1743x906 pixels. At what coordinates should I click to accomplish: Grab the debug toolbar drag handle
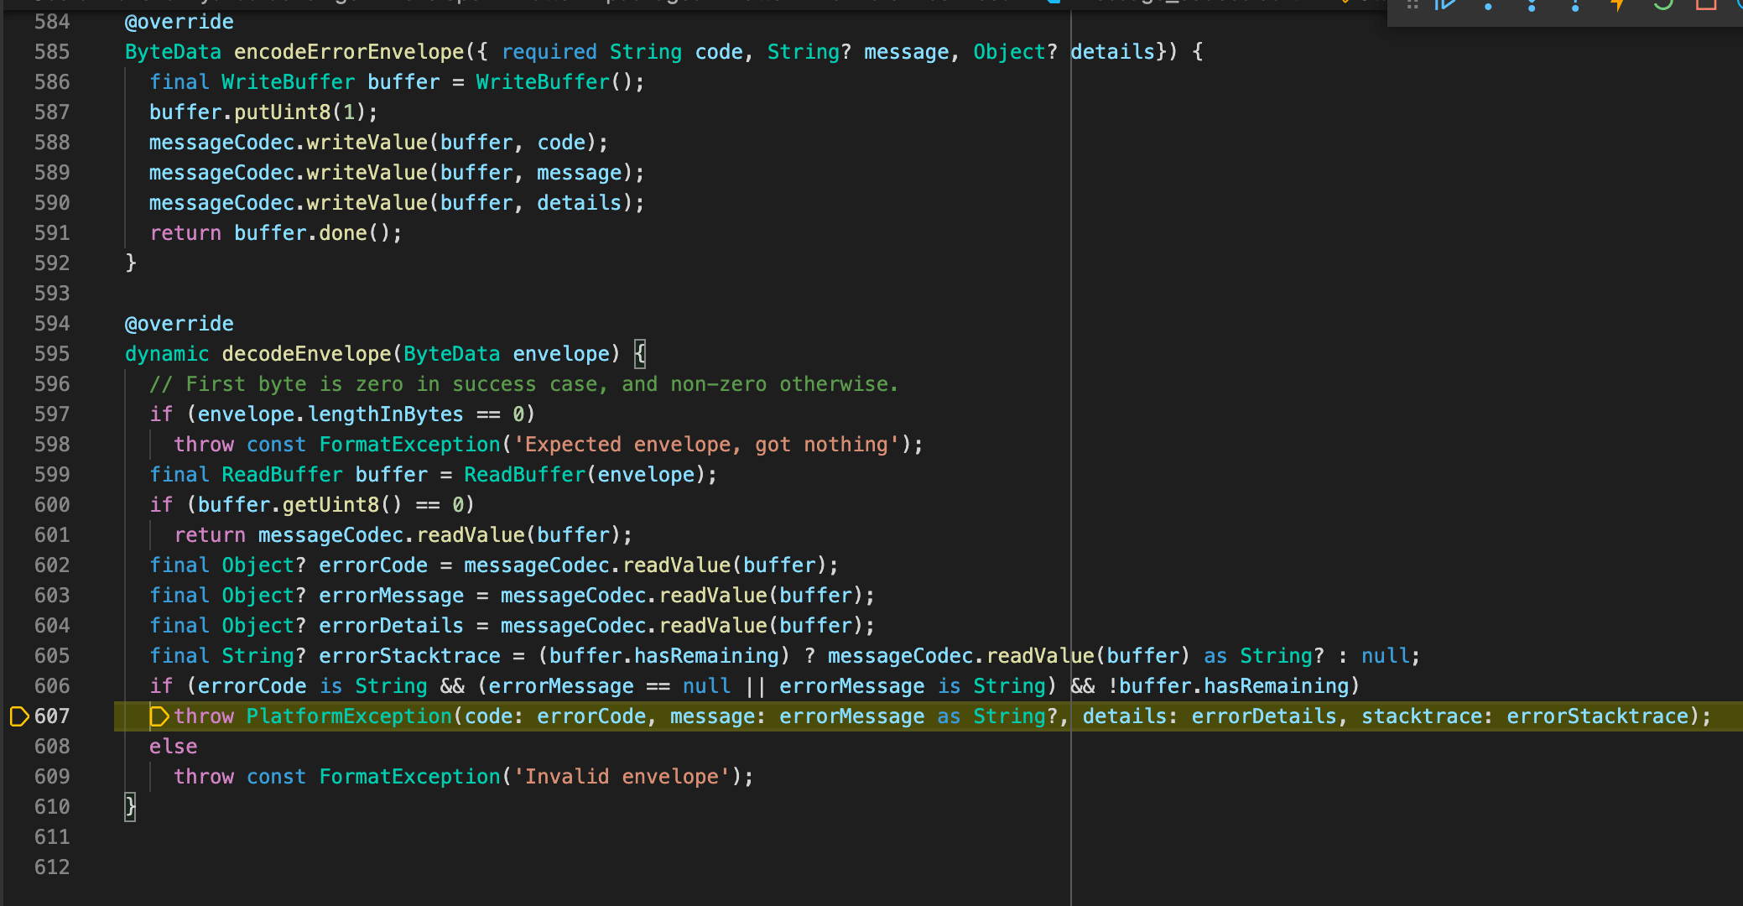pos(1412,5)
